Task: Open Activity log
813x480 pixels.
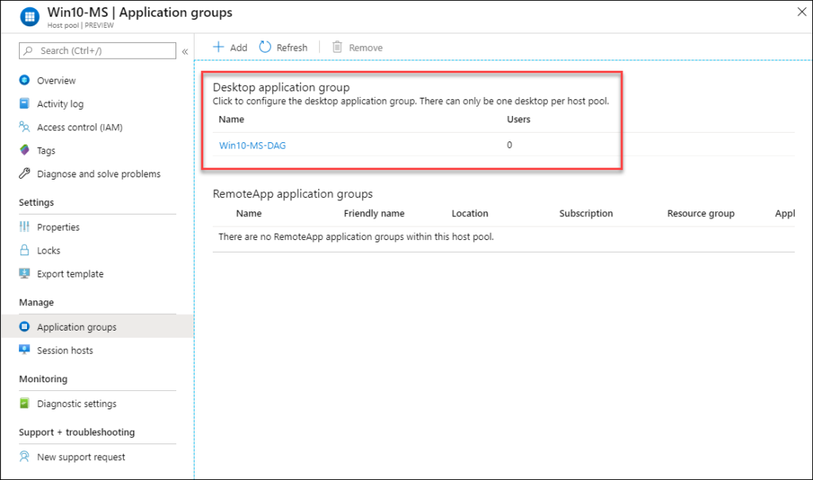Action: tap(60, 104)
